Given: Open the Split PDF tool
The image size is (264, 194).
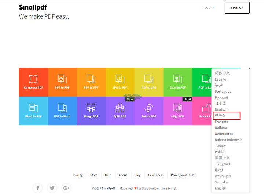Looking at the screenshot, I should pyautogui.click(x=120, y=111).
